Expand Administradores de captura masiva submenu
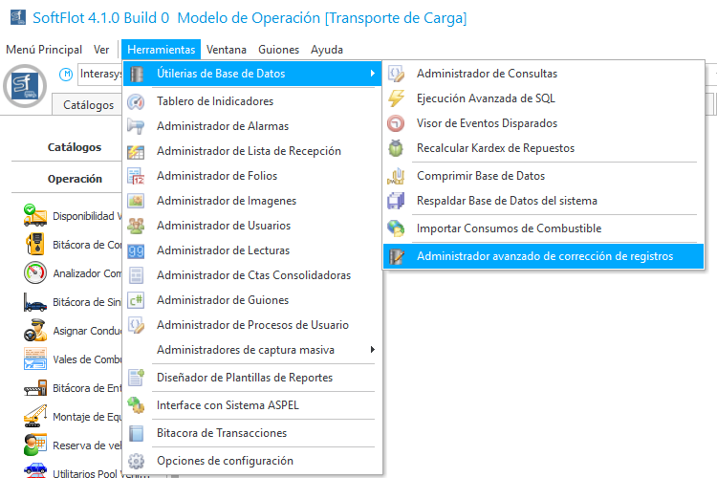 [x=371, y=349]
